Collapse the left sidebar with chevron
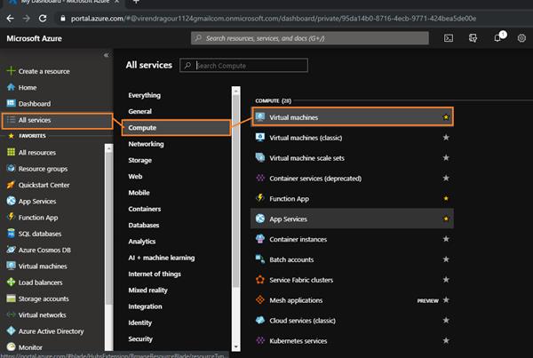 [107, 55]
